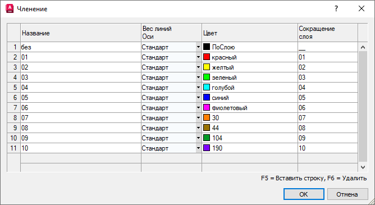Open line weight dropdown for row 08
375x205 pixels.
(x=198, y=127)
